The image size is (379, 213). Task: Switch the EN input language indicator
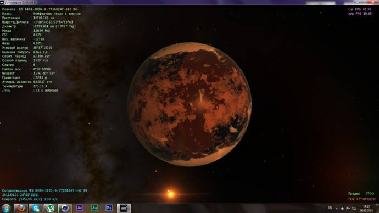pos(330,208)
